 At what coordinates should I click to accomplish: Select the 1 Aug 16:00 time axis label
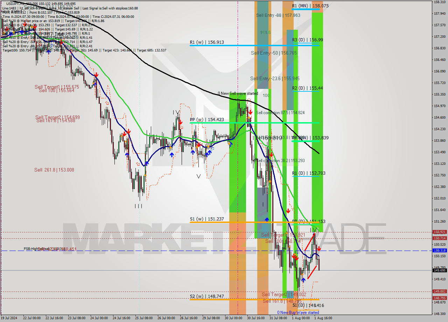(323, 318)
